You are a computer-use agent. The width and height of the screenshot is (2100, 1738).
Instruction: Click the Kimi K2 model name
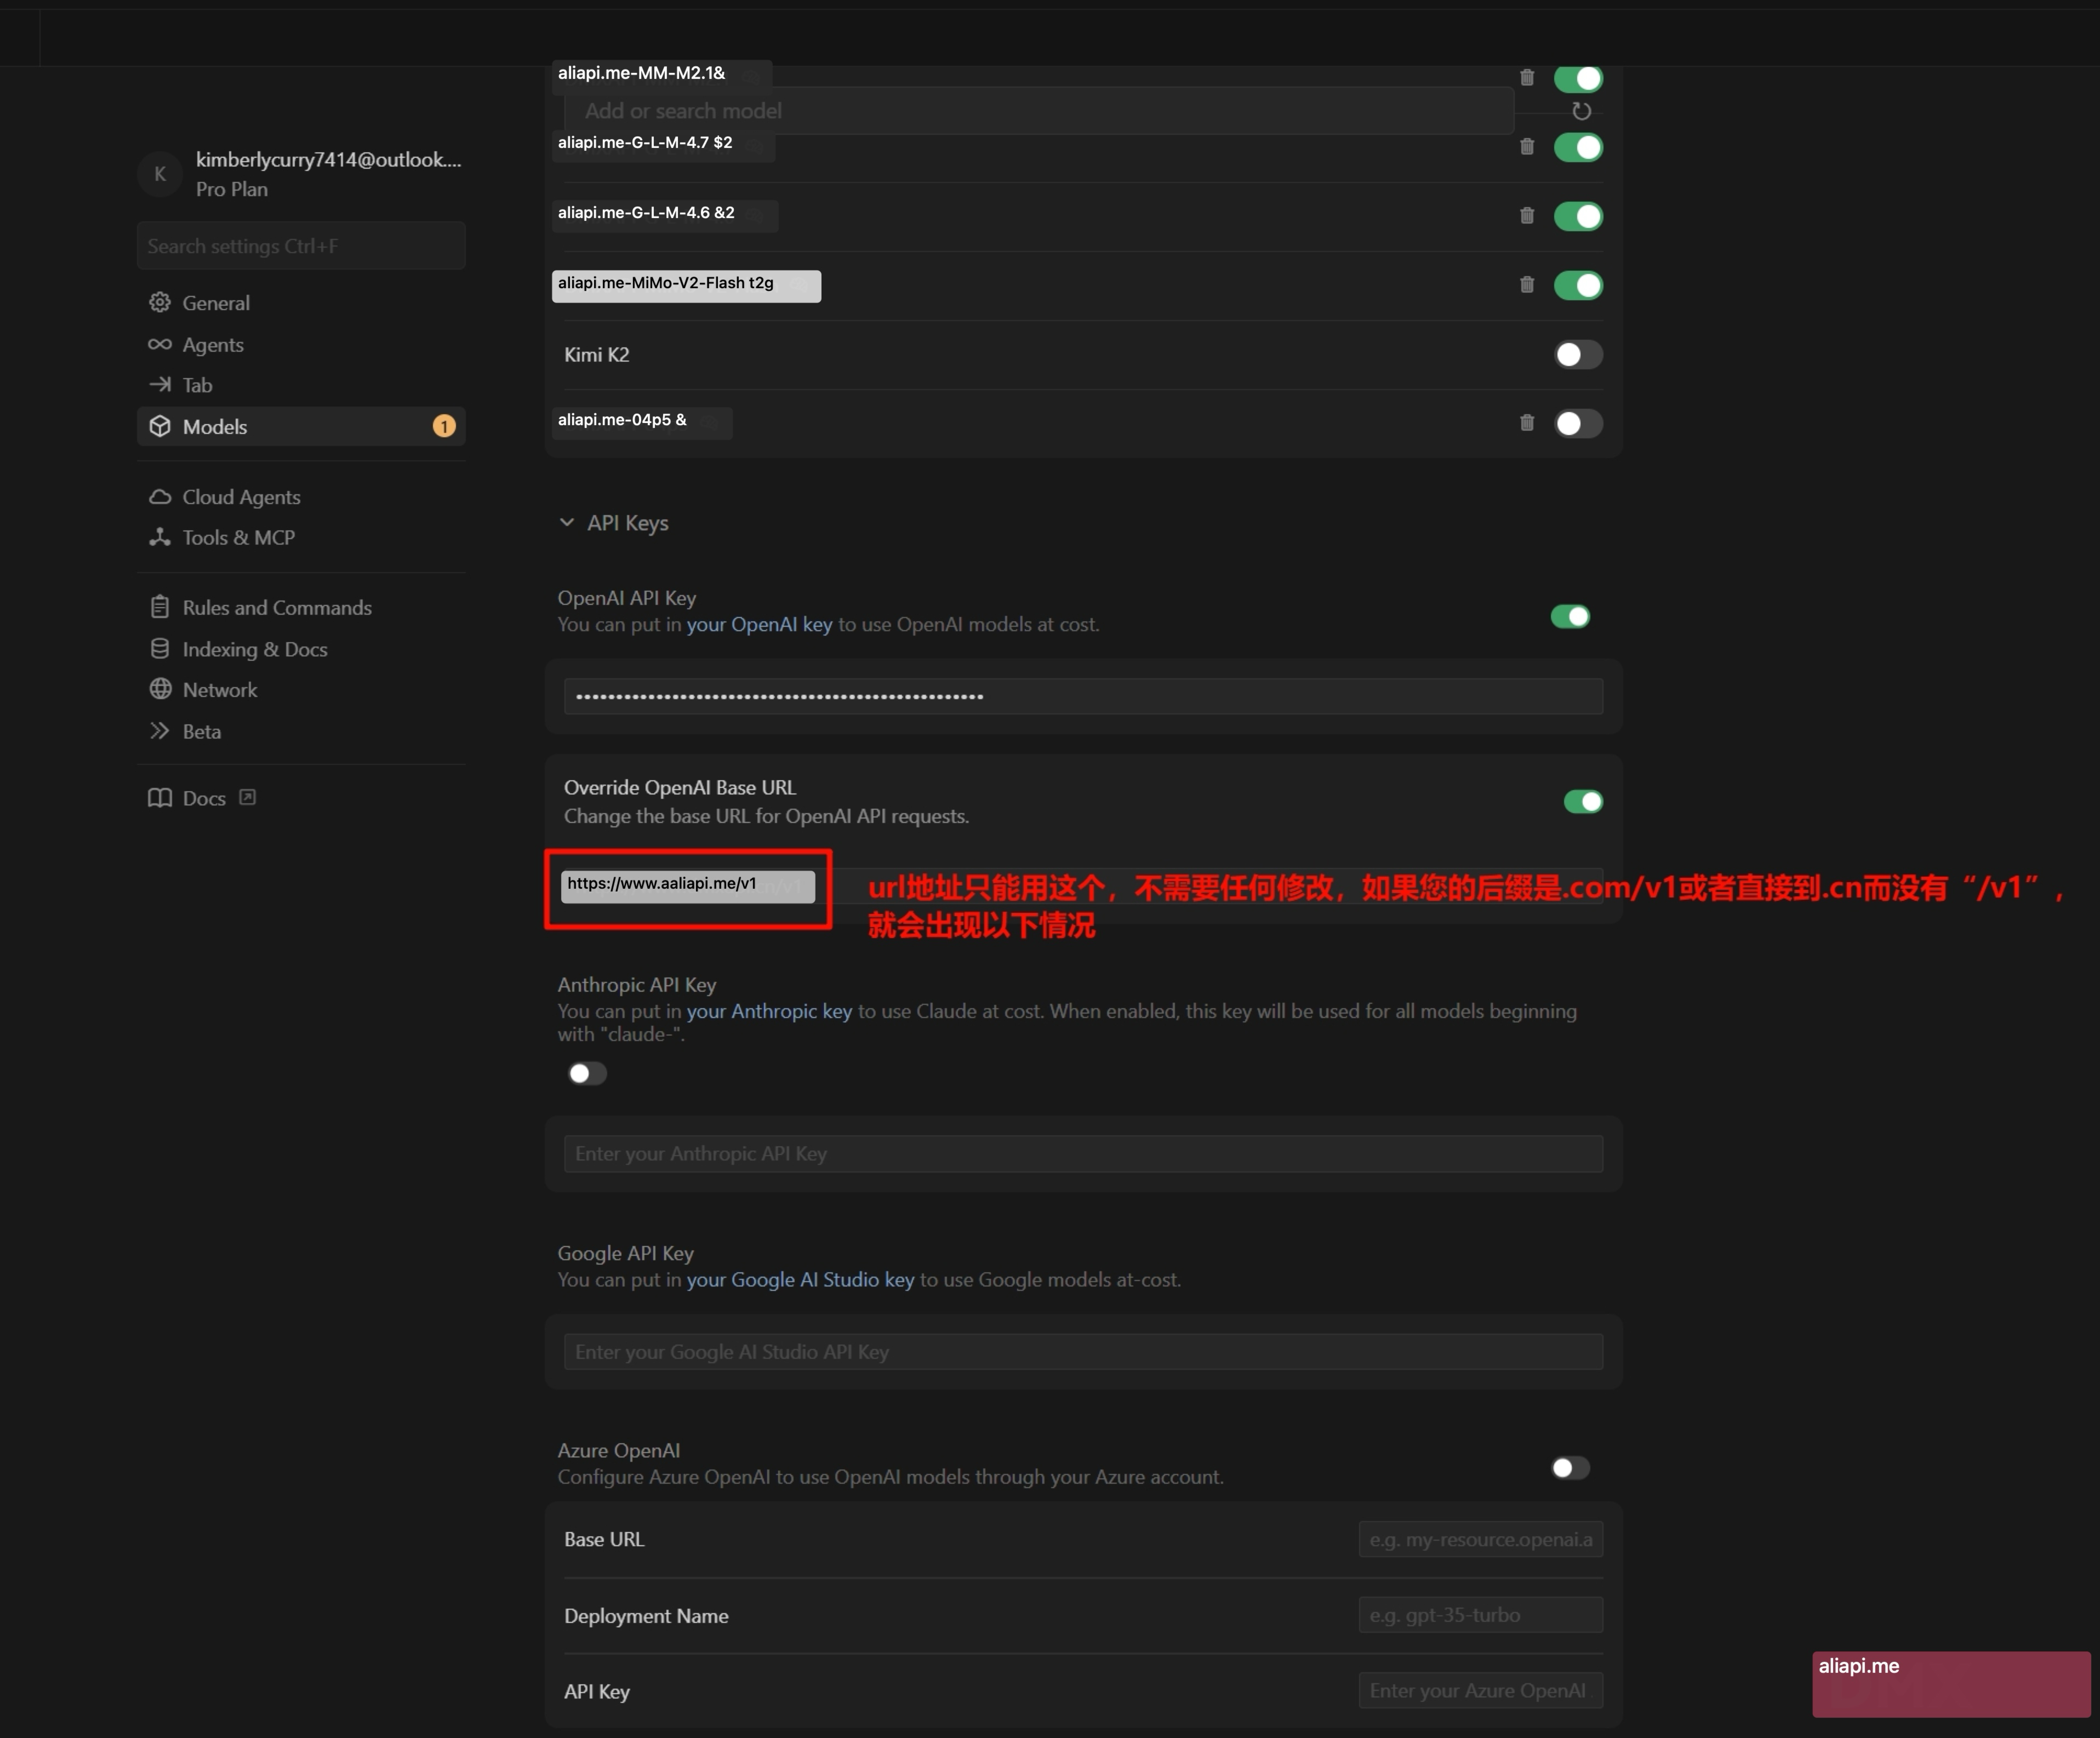(x=597, y=355)
